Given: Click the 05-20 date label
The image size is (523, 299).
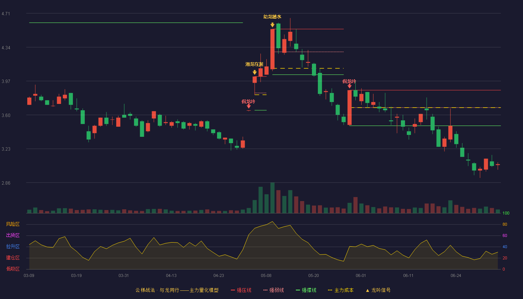Looking at the screenshot, I should pos(313,275).
